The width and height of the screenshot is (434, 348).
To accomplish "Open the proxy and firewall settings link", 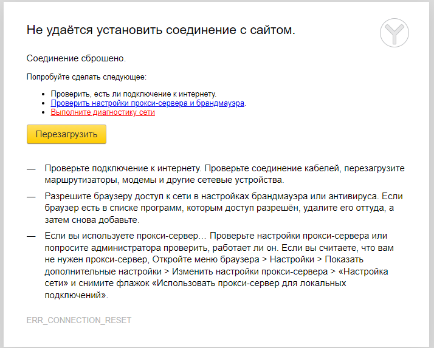I will pos(148,103).
